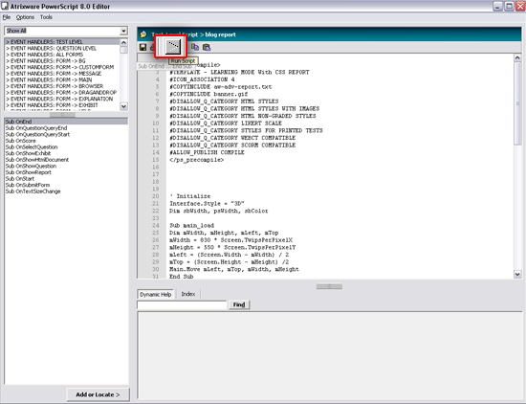Open the Options menu

tap(25, 17)
